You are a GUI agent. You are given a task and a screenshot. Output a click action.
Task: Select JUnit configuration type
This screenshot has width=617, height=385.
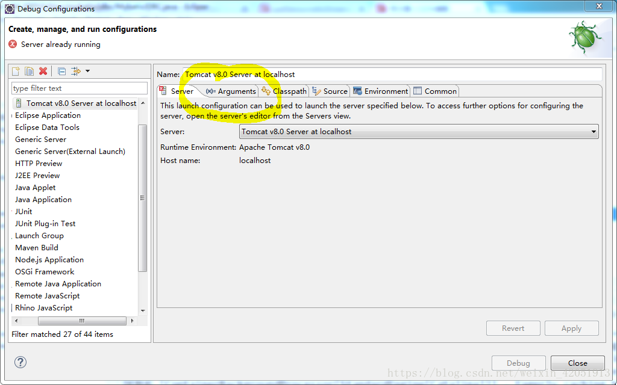23,211
